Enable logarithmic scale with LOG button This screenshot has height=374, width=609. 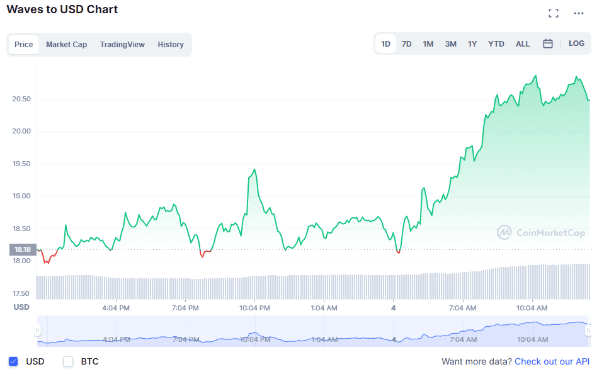click(576, 43)
